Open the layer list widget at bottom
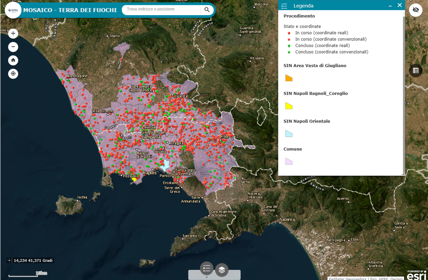Viewport: 428px width, 280px height. [222, 270]
